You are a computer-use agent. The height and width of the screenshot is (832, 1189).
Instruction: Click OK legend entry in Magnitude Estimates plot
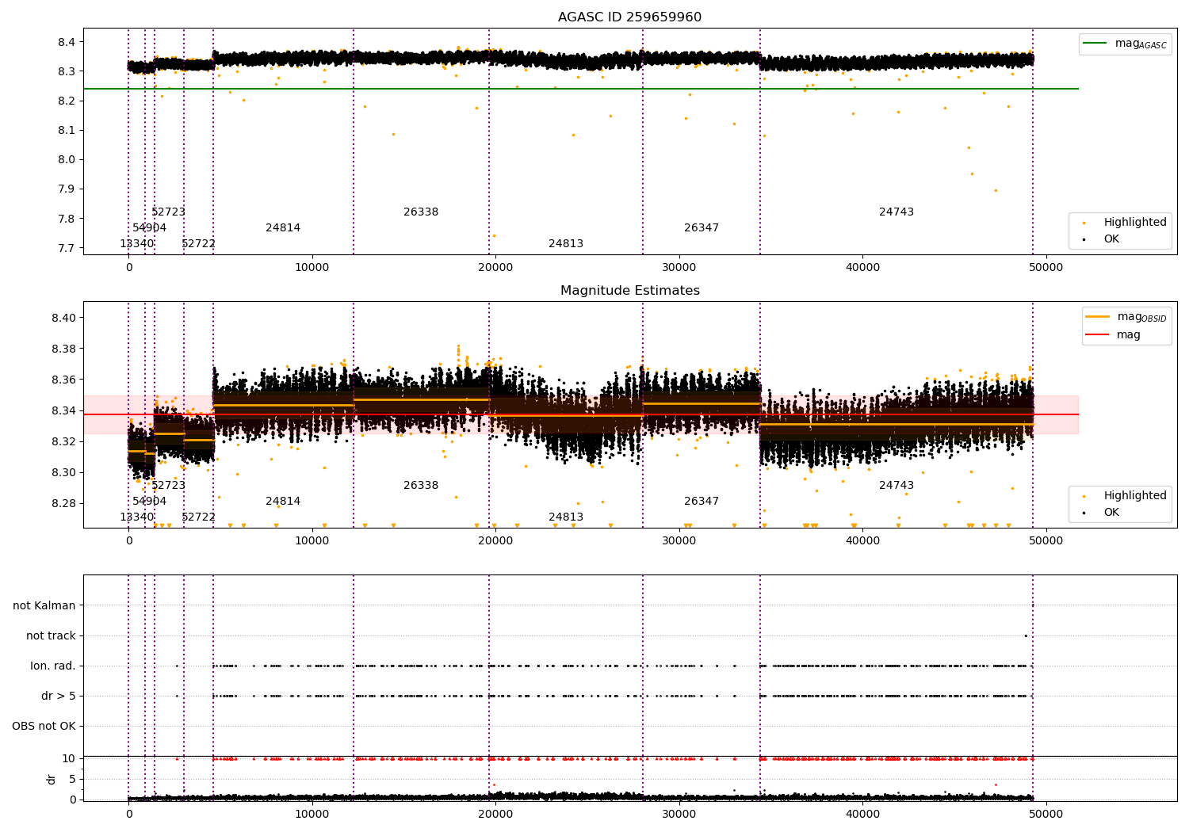click(1102, 513)
